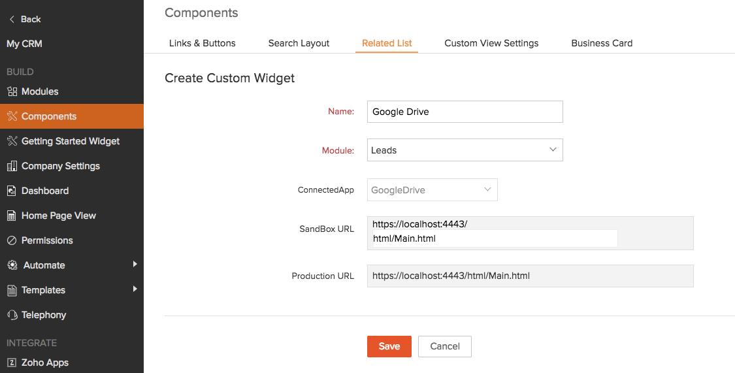Switch to the Links & Buttons tab

coord(202,43)
